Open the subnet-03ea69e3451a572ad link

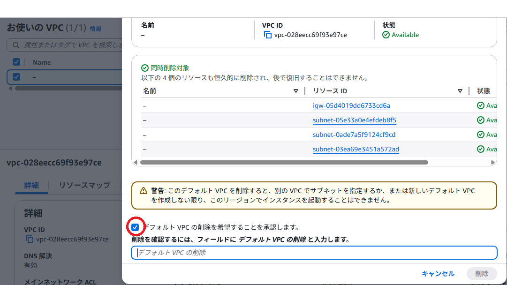click(x=356, y=149)
